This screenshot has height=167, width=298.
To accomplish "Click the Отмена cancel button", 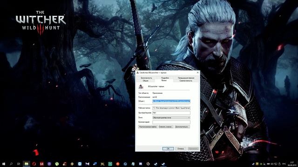I will (181, 148).
